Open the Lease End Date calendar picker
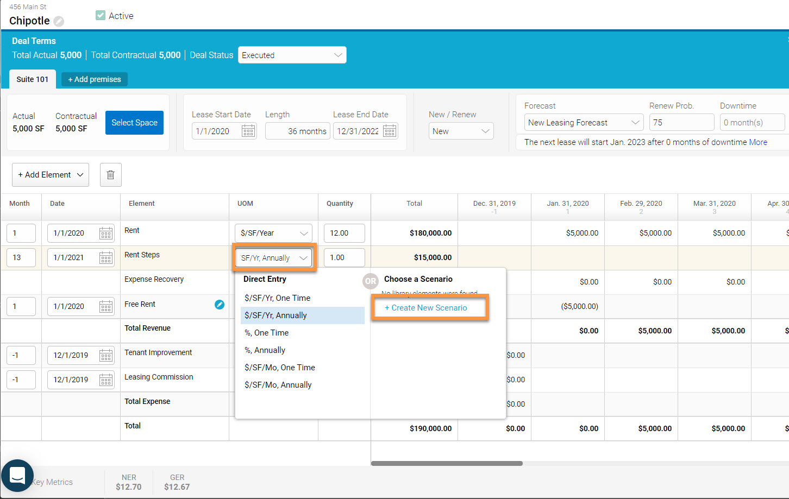789x499 pixels. click(389, 130)
